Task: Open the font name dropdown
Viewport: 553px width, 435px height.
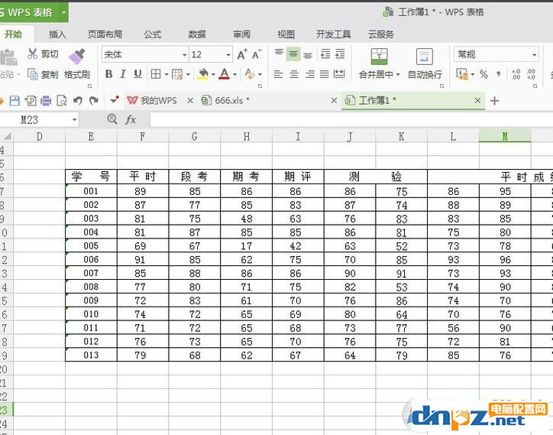Action: tap(184, 55)
